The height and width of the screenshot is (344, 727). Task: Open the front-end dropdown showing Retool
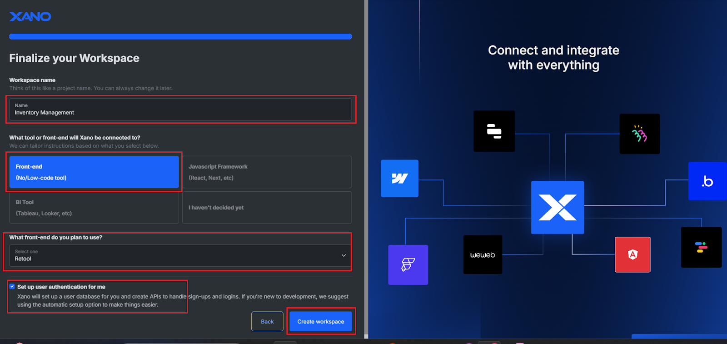pos(180,255)
